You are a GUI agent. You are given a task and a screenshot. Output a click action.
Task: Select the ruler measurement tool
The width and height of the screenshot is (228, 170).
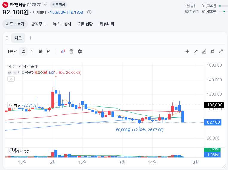click(204, 51)
